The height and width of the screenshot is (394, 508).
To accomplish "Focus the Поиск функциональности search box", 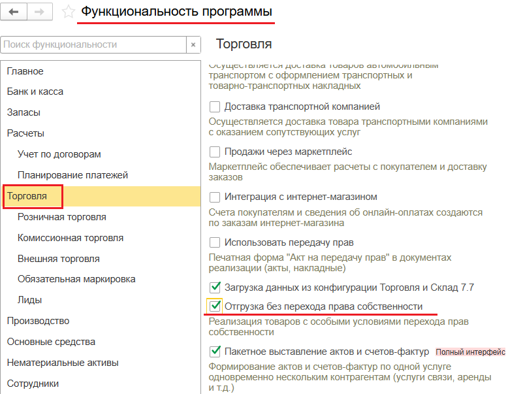I will [93, 44].
